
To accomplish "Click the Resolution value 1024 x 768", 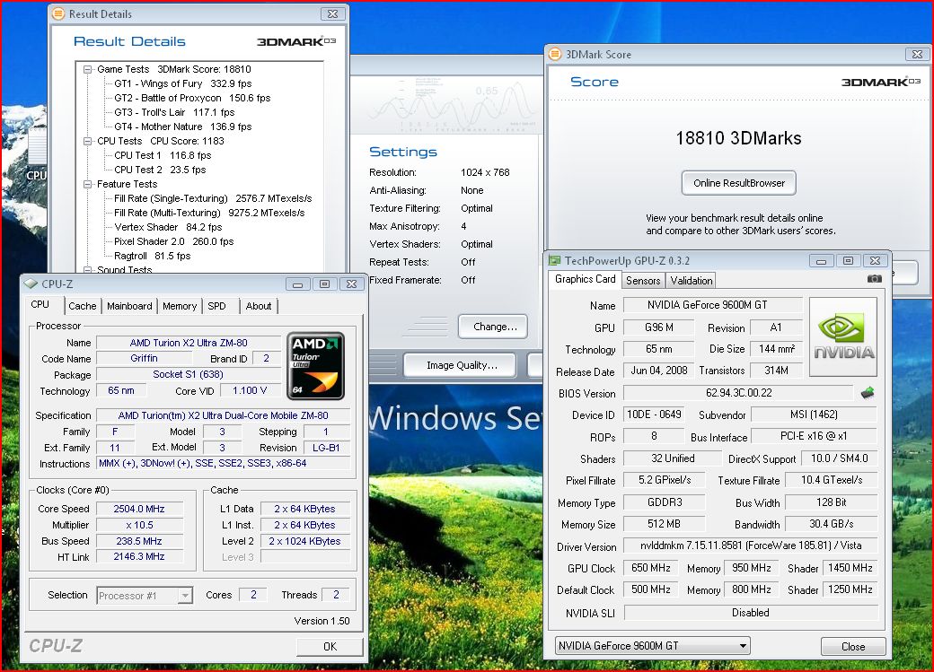I will (x=485, y=172).
